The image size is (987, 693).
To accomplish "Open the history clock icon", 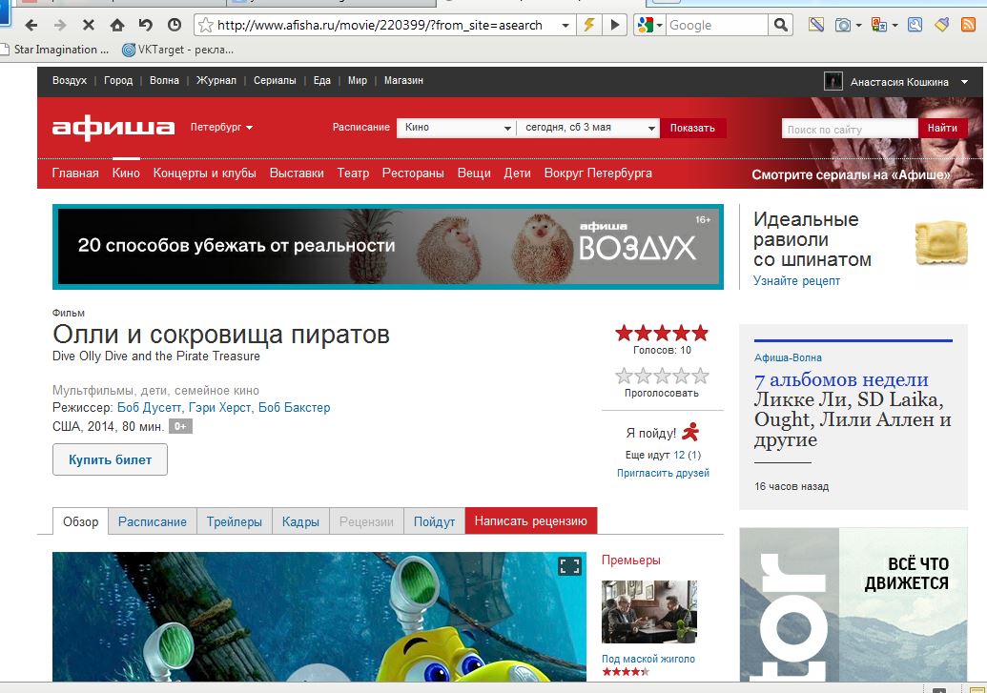I will click(x=175, y=25).
